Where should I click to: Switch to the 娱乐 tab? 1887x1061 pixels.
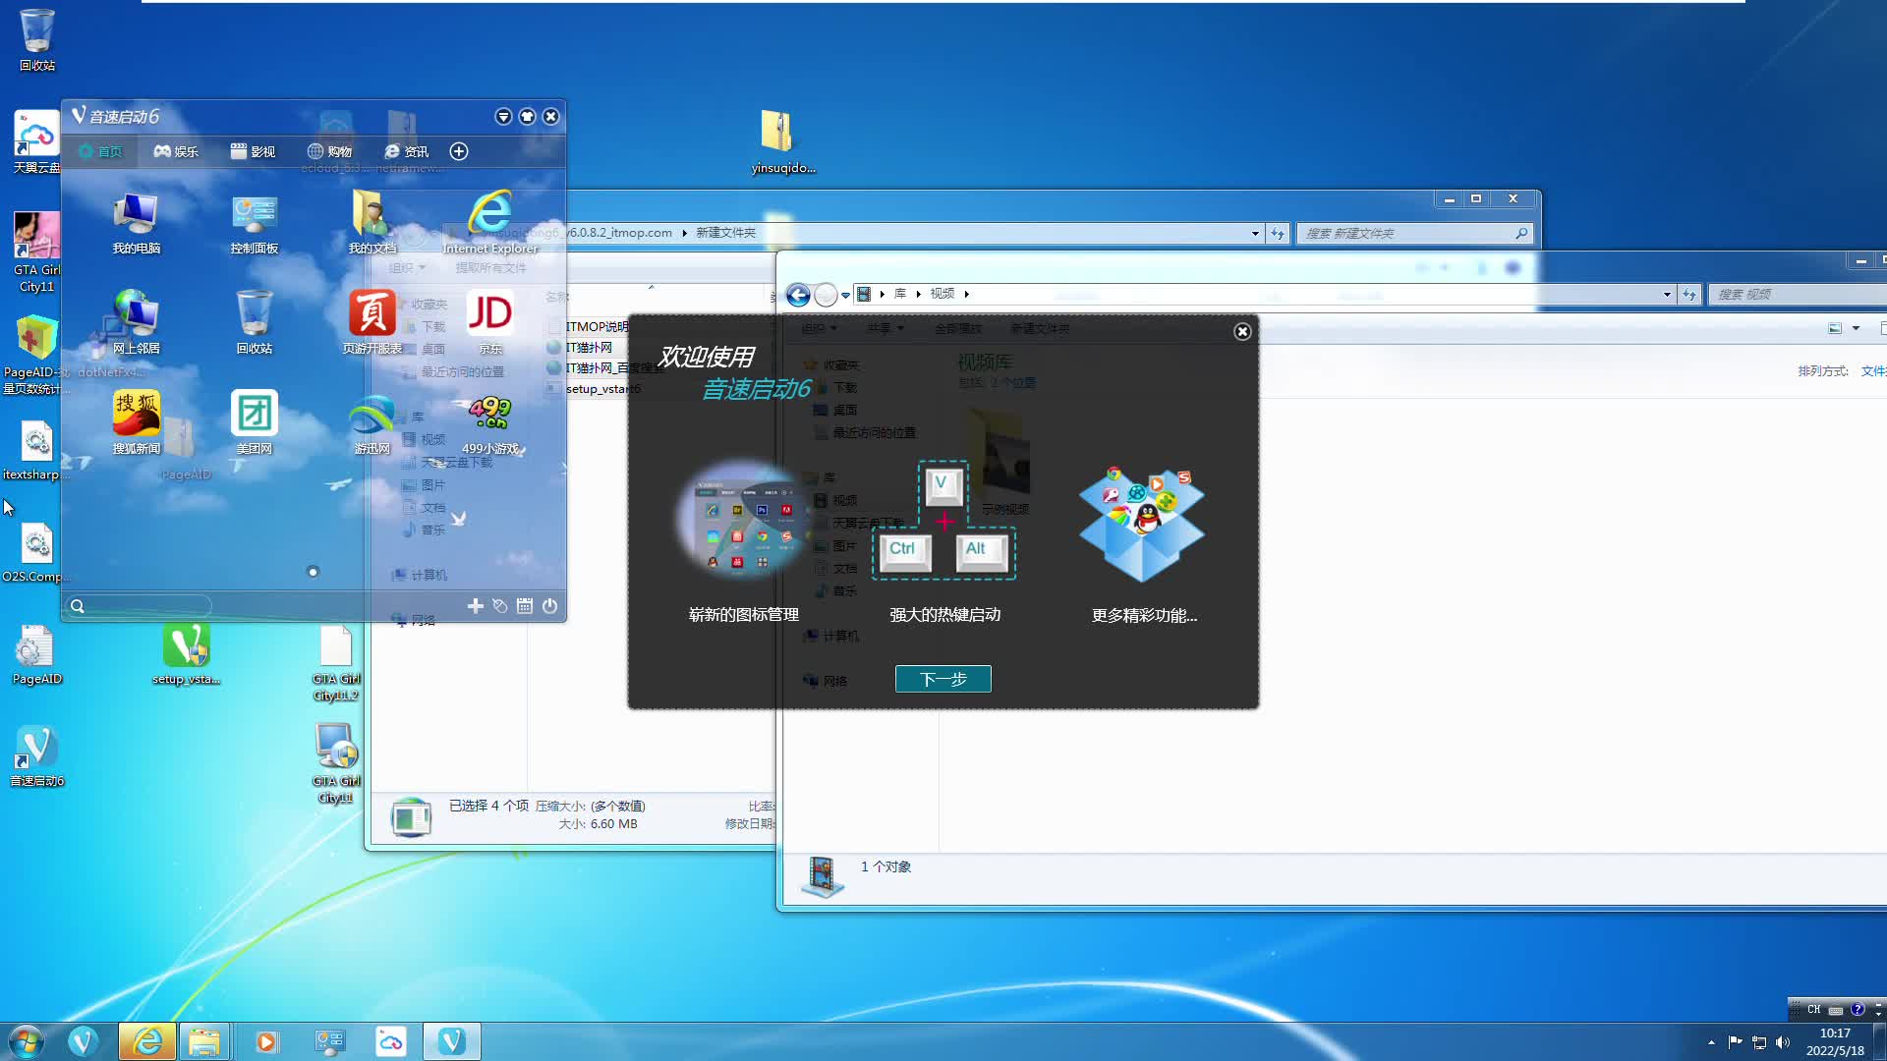pos(176,151)
